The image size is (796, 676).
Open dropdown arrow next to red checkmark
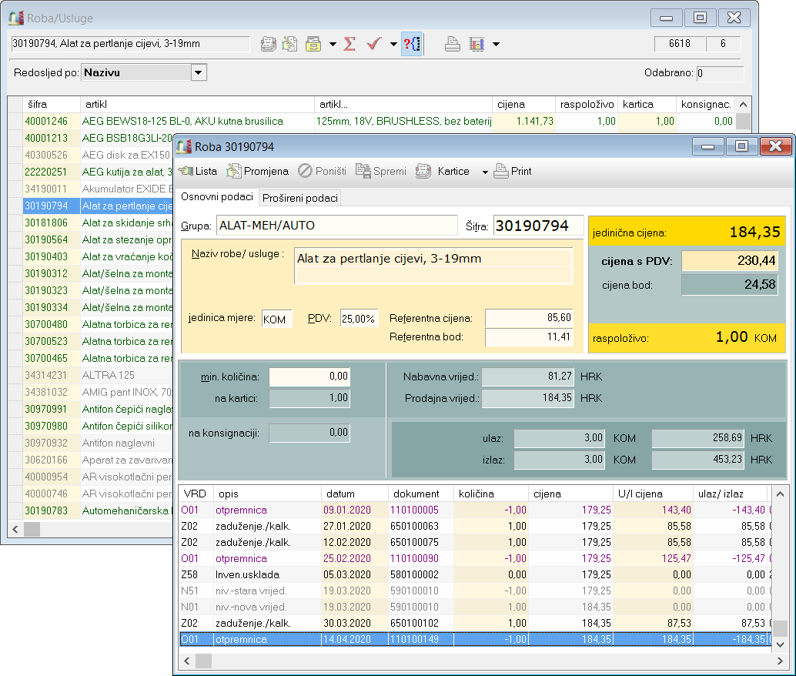[393, 45]
